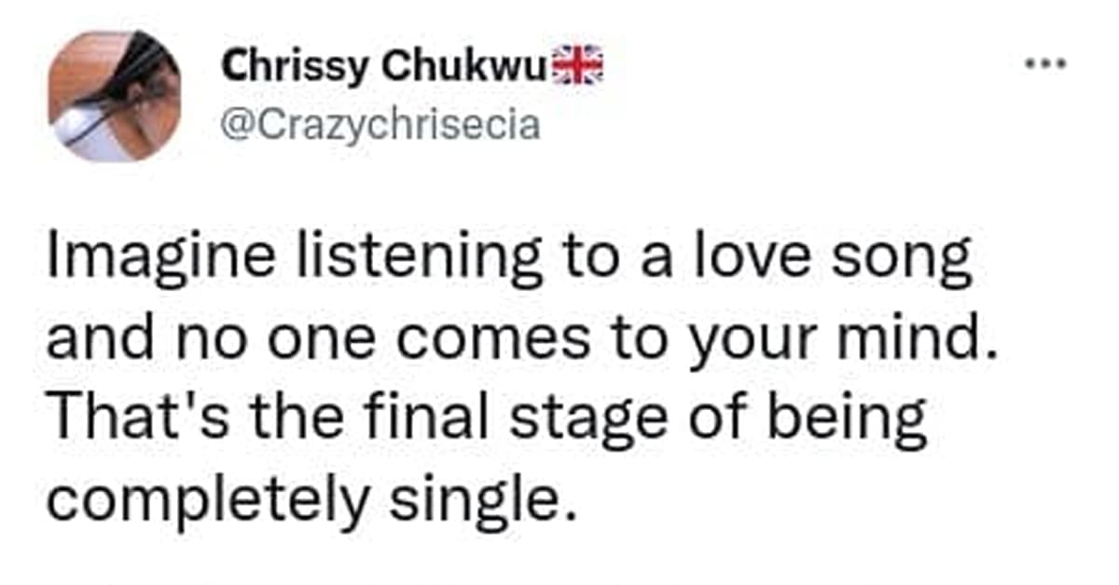Click the ellipsis icon in the top right corner

click(1044, 61)
